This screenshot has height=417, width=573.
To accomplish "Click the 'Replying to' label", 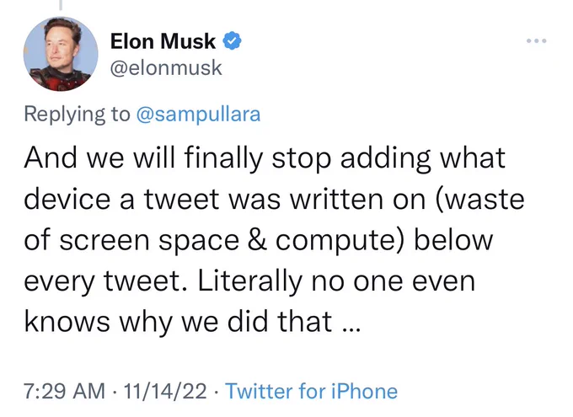I will pos(78,114).
